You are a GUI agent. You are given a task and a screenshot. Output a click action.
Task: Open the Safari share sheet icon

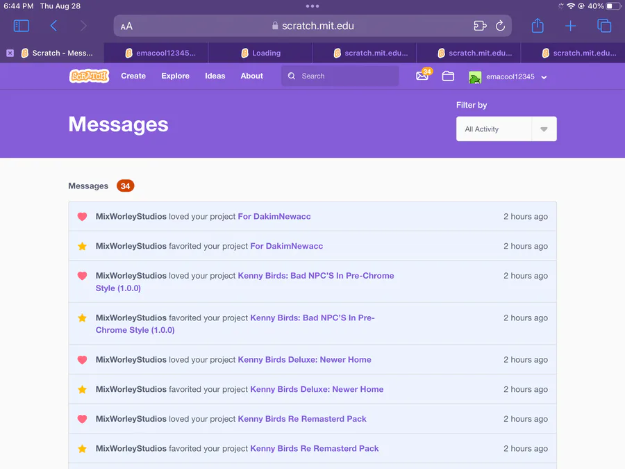click(537, 26)
